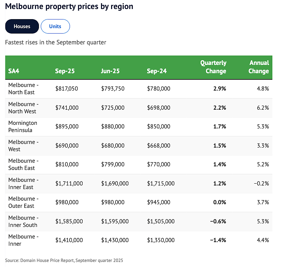Click the Jun-25 column header
The width and height of the screenshot is (281, 267).
[110, 71]
